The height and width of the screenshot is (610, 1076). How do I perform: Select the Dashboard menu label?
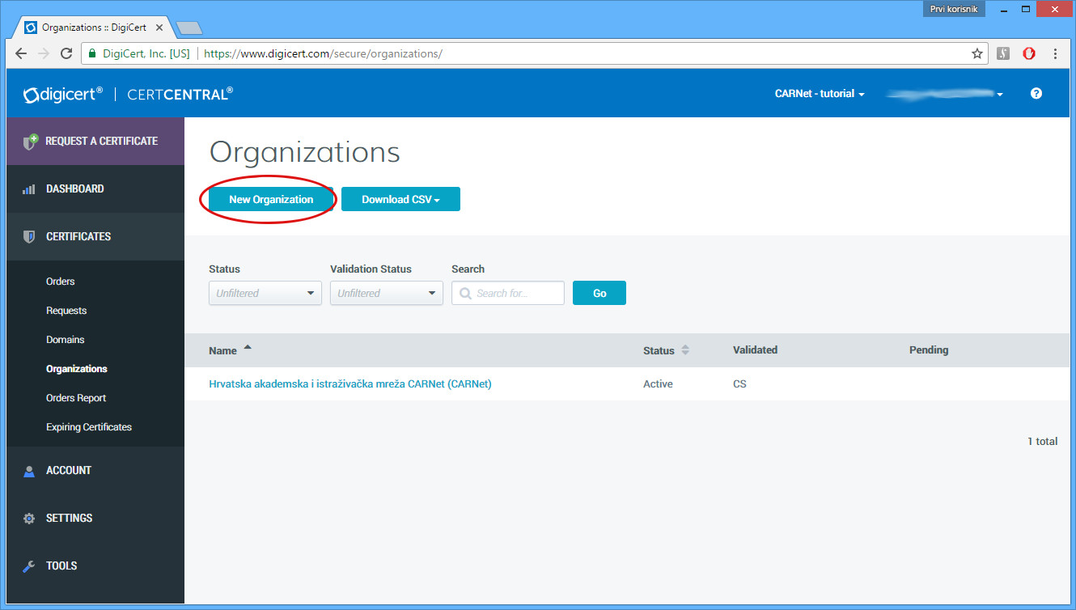tap(75, 189)
